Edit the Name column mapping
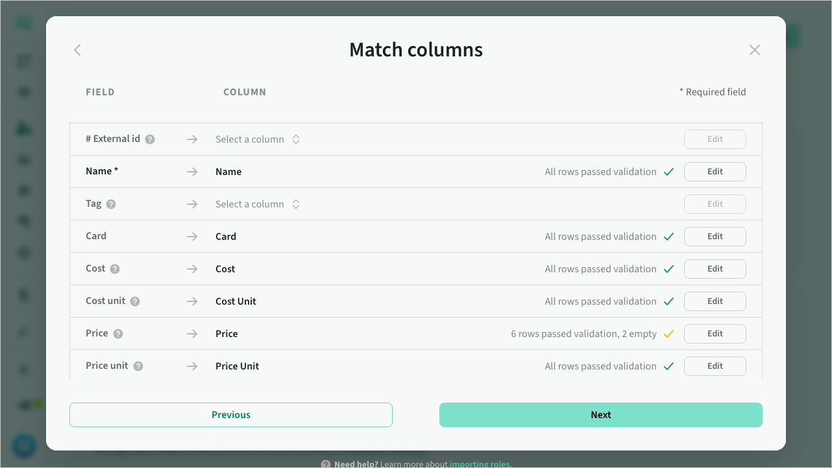832x468 pixels. pyautogui.click(x=715, y=172)
